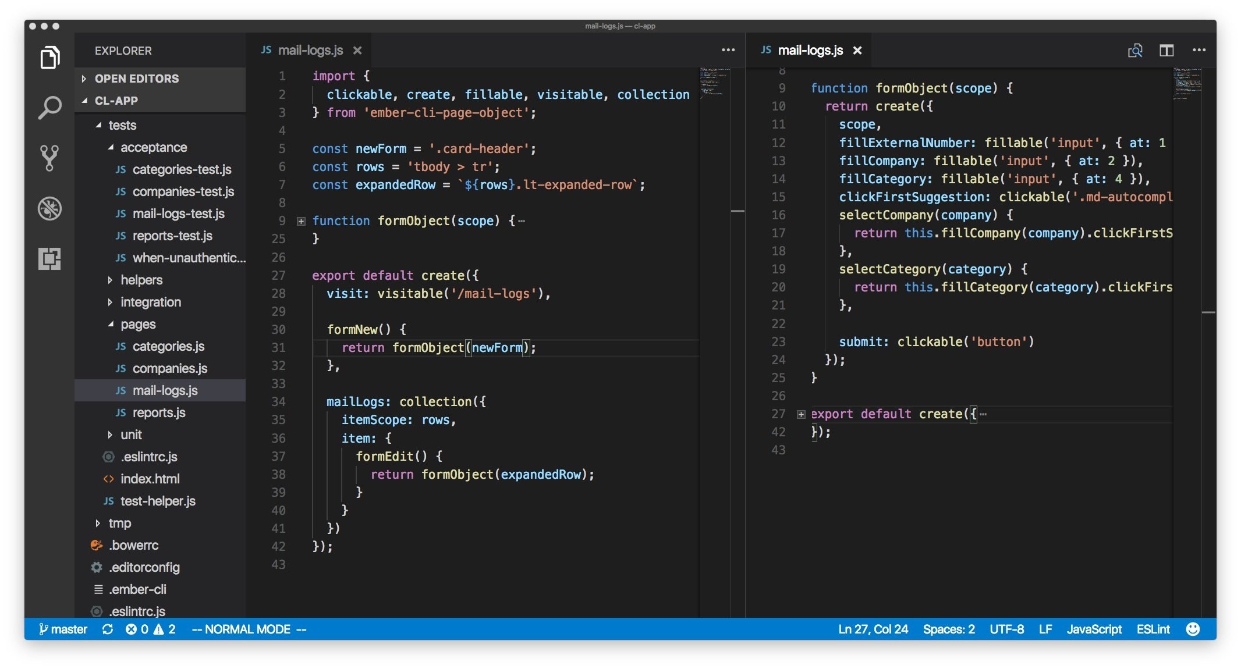
Task: Open the Source Control view icon
Action: pos(49,158)
